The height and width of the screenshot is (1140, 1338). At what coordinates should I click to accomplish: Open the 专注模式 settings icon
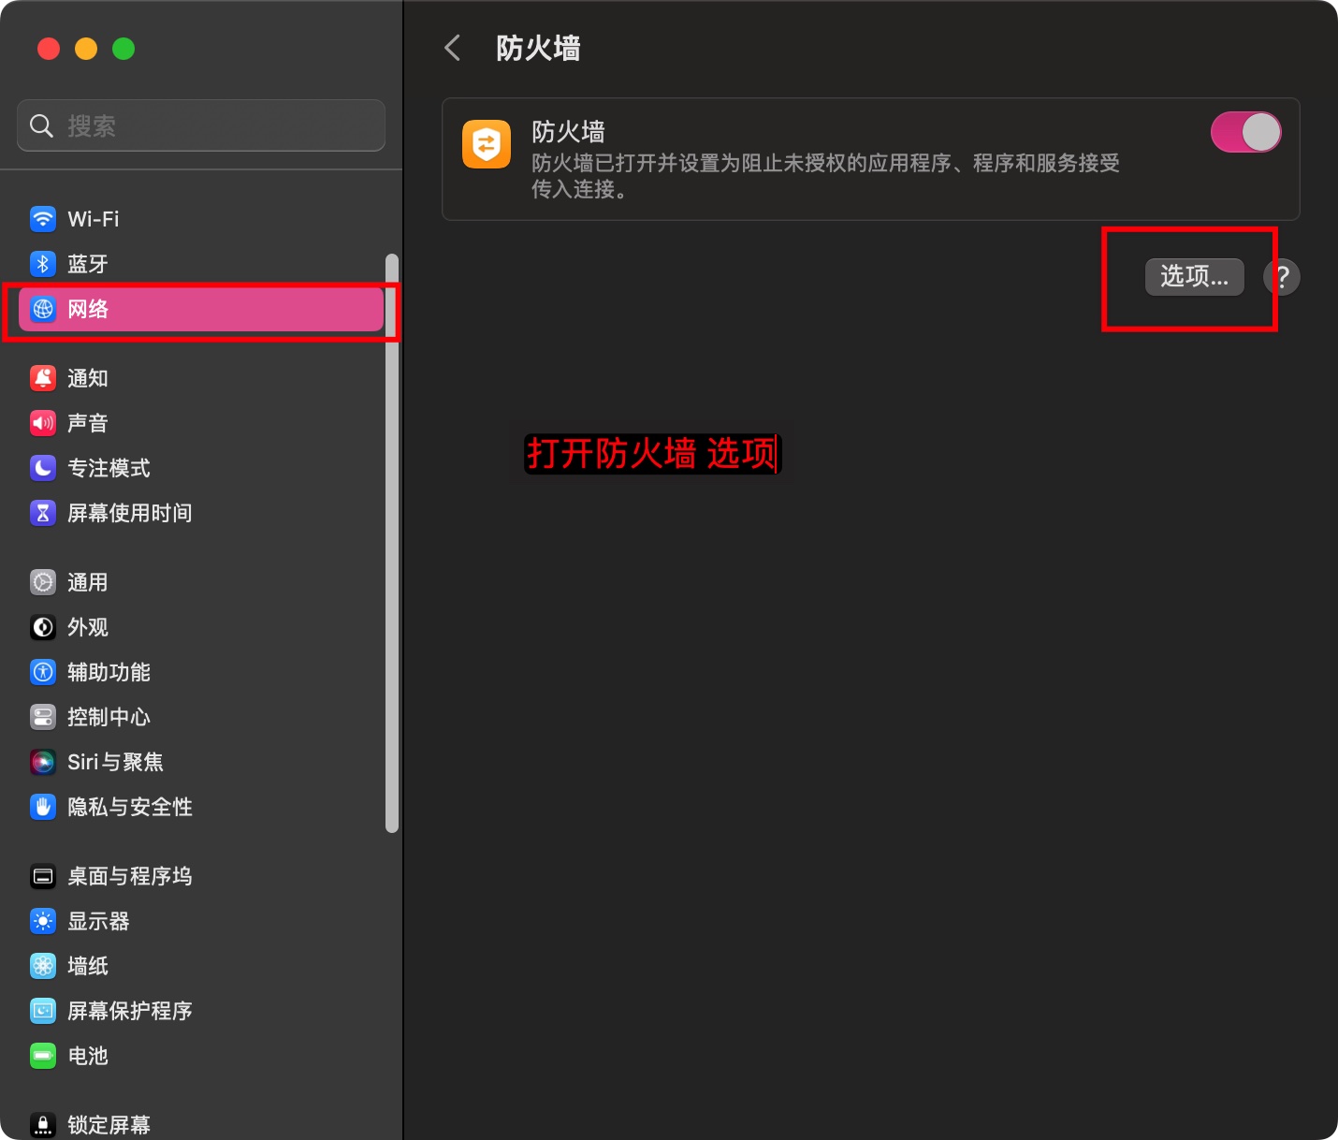tap(43, 468)
